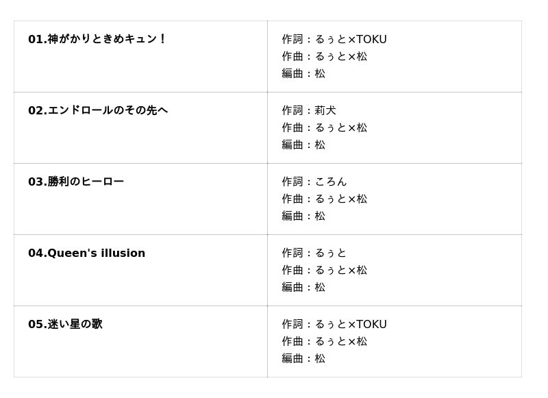Click the arranger line 編曲：松 of track 01
The image size is (548, 398).
coord(303,73)
